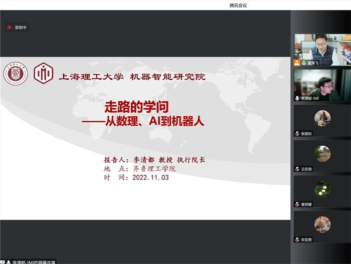Click the microphone icon next to 李清都-IMI
The width and height of the screenshot is (351, 264).
click(x=297, y=98)
